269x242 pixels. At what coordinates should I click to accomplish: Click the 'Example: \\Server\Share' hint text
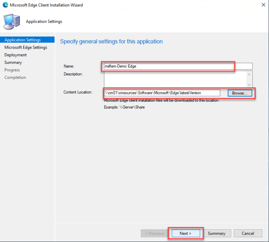click(124, 107)
